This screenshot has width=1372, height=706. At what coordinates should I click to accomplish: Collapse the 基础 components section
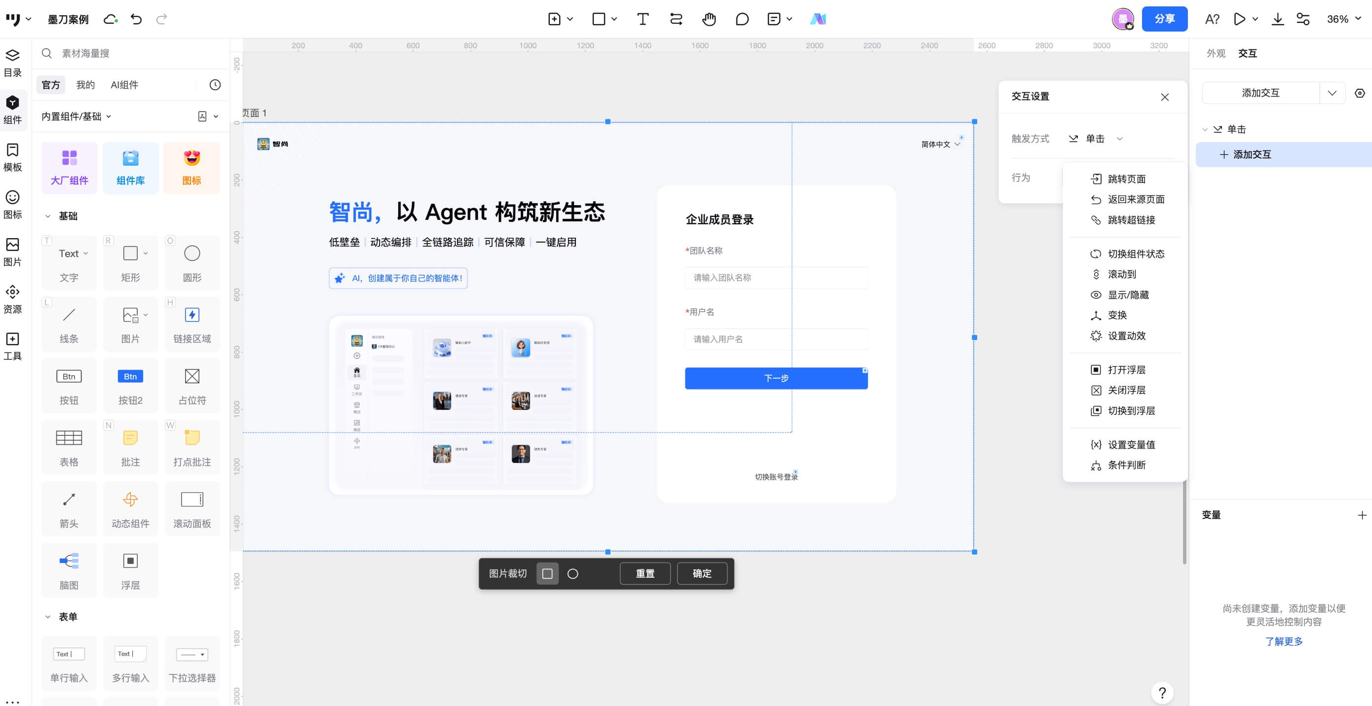click(48, 216)
